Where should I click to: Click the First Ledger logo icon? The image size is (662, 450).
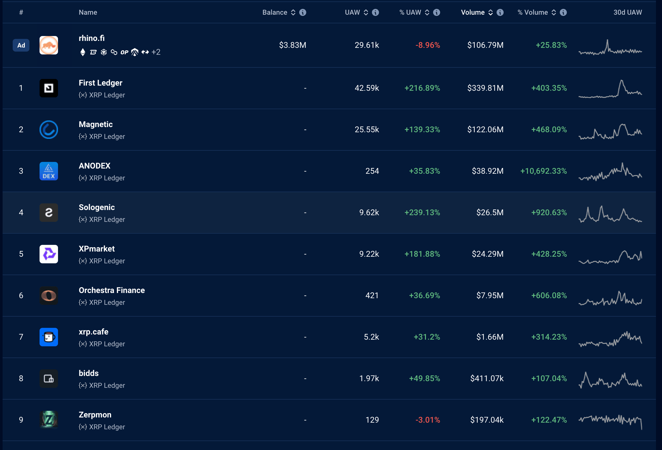[48, 88]
